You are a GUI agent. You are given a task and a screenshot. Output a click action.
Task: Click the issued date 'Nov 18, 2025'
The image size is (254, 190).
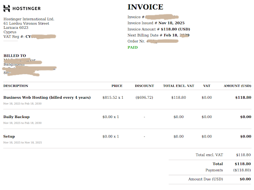click(x=172, y=23)
